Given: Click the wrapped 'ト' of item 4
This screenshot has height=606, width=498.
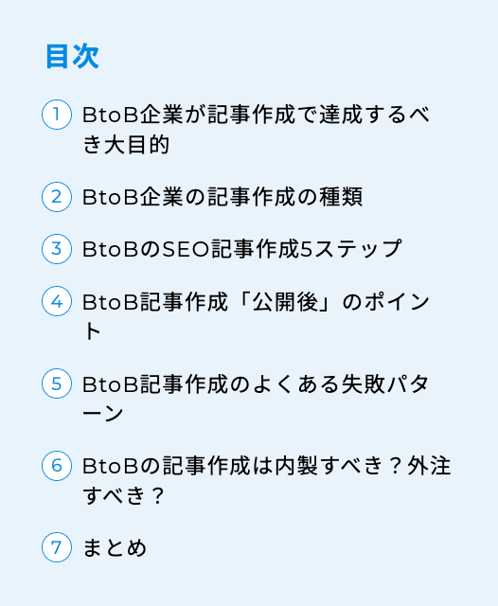Looking at the screenshot, I should (92, 331).
